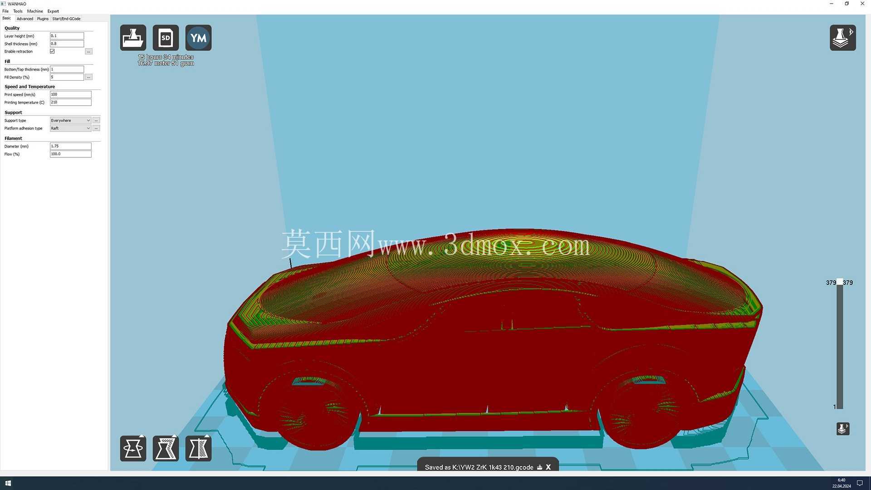The width and height of the screenshot is (871, 490).
Task: Click the Shell thickness input field
Action: point(67,44)
